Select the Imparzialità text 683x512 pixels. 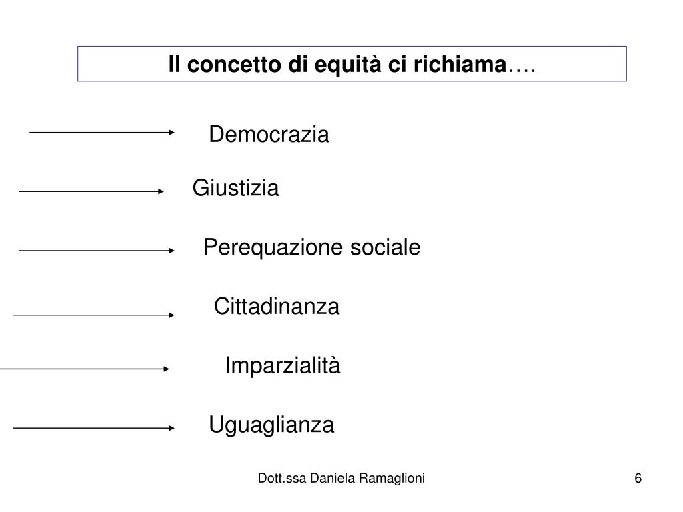[x=283, y=365]
